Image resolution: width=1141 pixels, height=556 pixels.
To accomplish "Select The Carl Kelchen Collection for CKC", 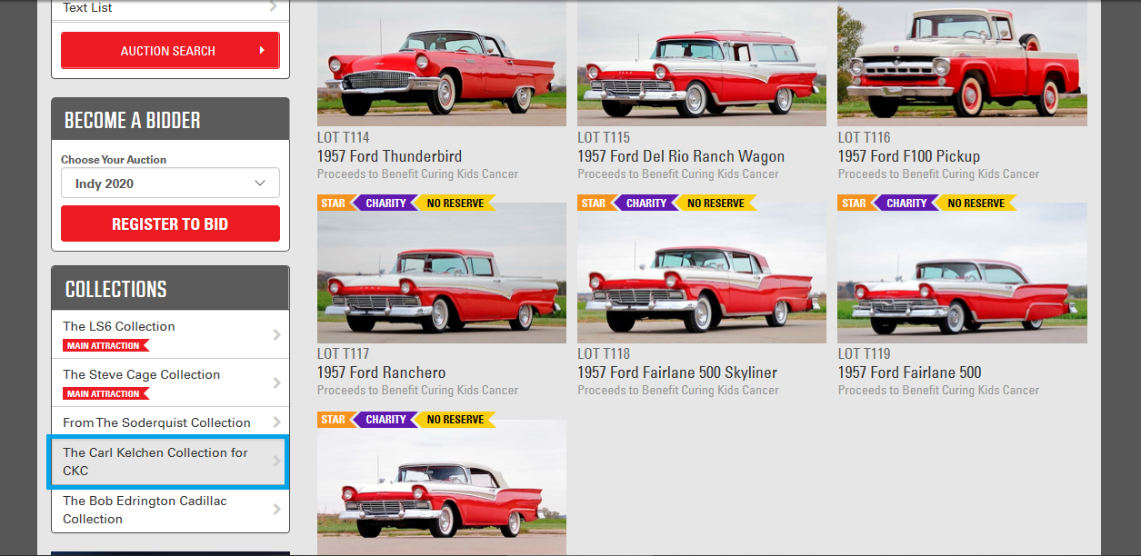I will click(x=170, y=462).
